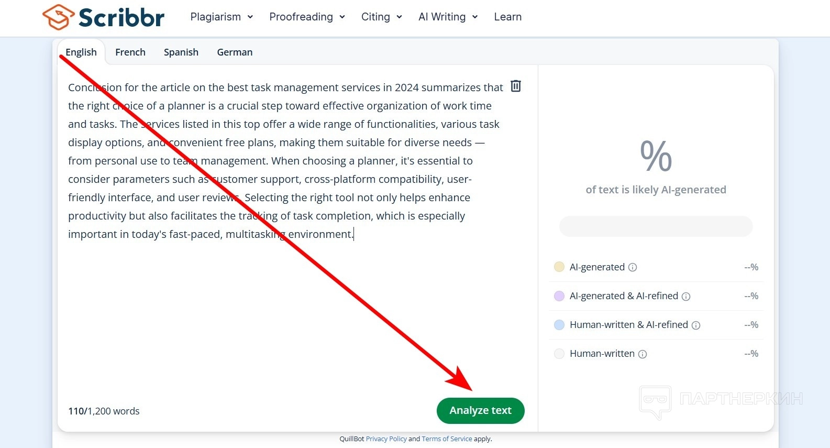Screen dimensions: 830x448
Task: Switch to the French tab
Action: (130, 52)
